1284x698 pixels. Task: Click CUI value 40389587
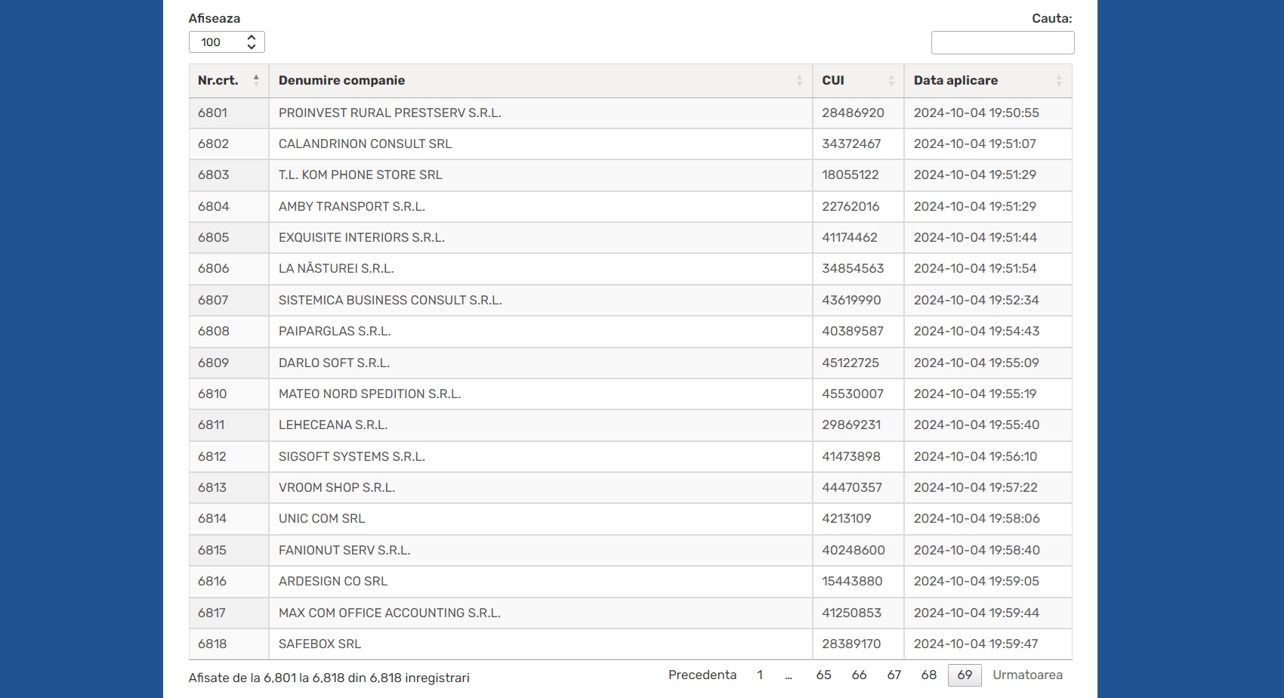pyautogui.click(x=853, y=332)
